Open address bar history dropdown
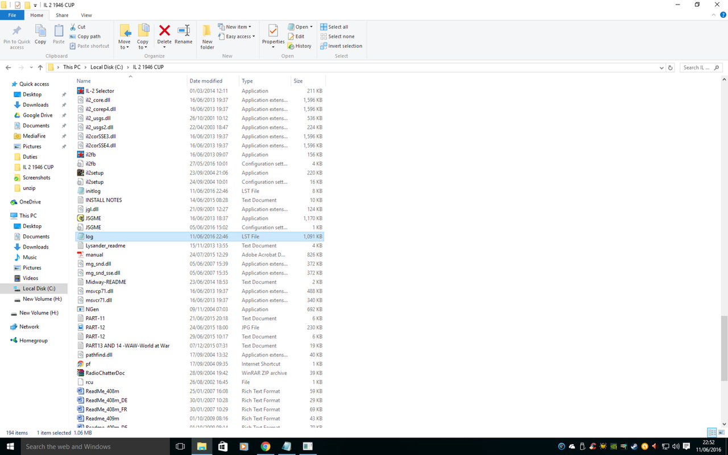Screen dimensions: 728x455 click(x=661, y=67)
